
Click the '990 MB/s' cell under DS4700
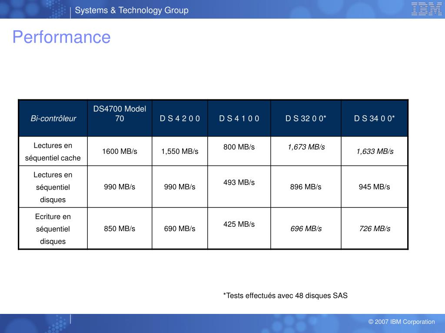(x=120, y=187)
